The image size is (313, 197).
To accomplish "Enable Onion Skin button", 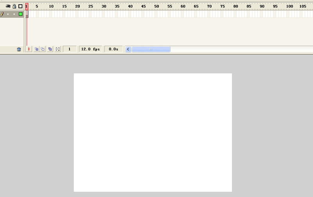I will 36,49.
